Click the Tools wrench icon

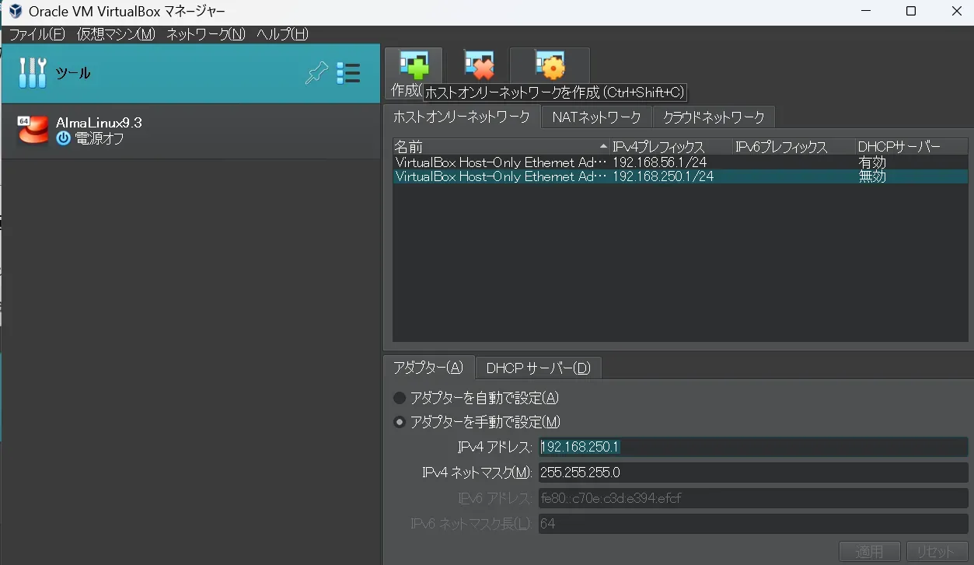[33, 73]
